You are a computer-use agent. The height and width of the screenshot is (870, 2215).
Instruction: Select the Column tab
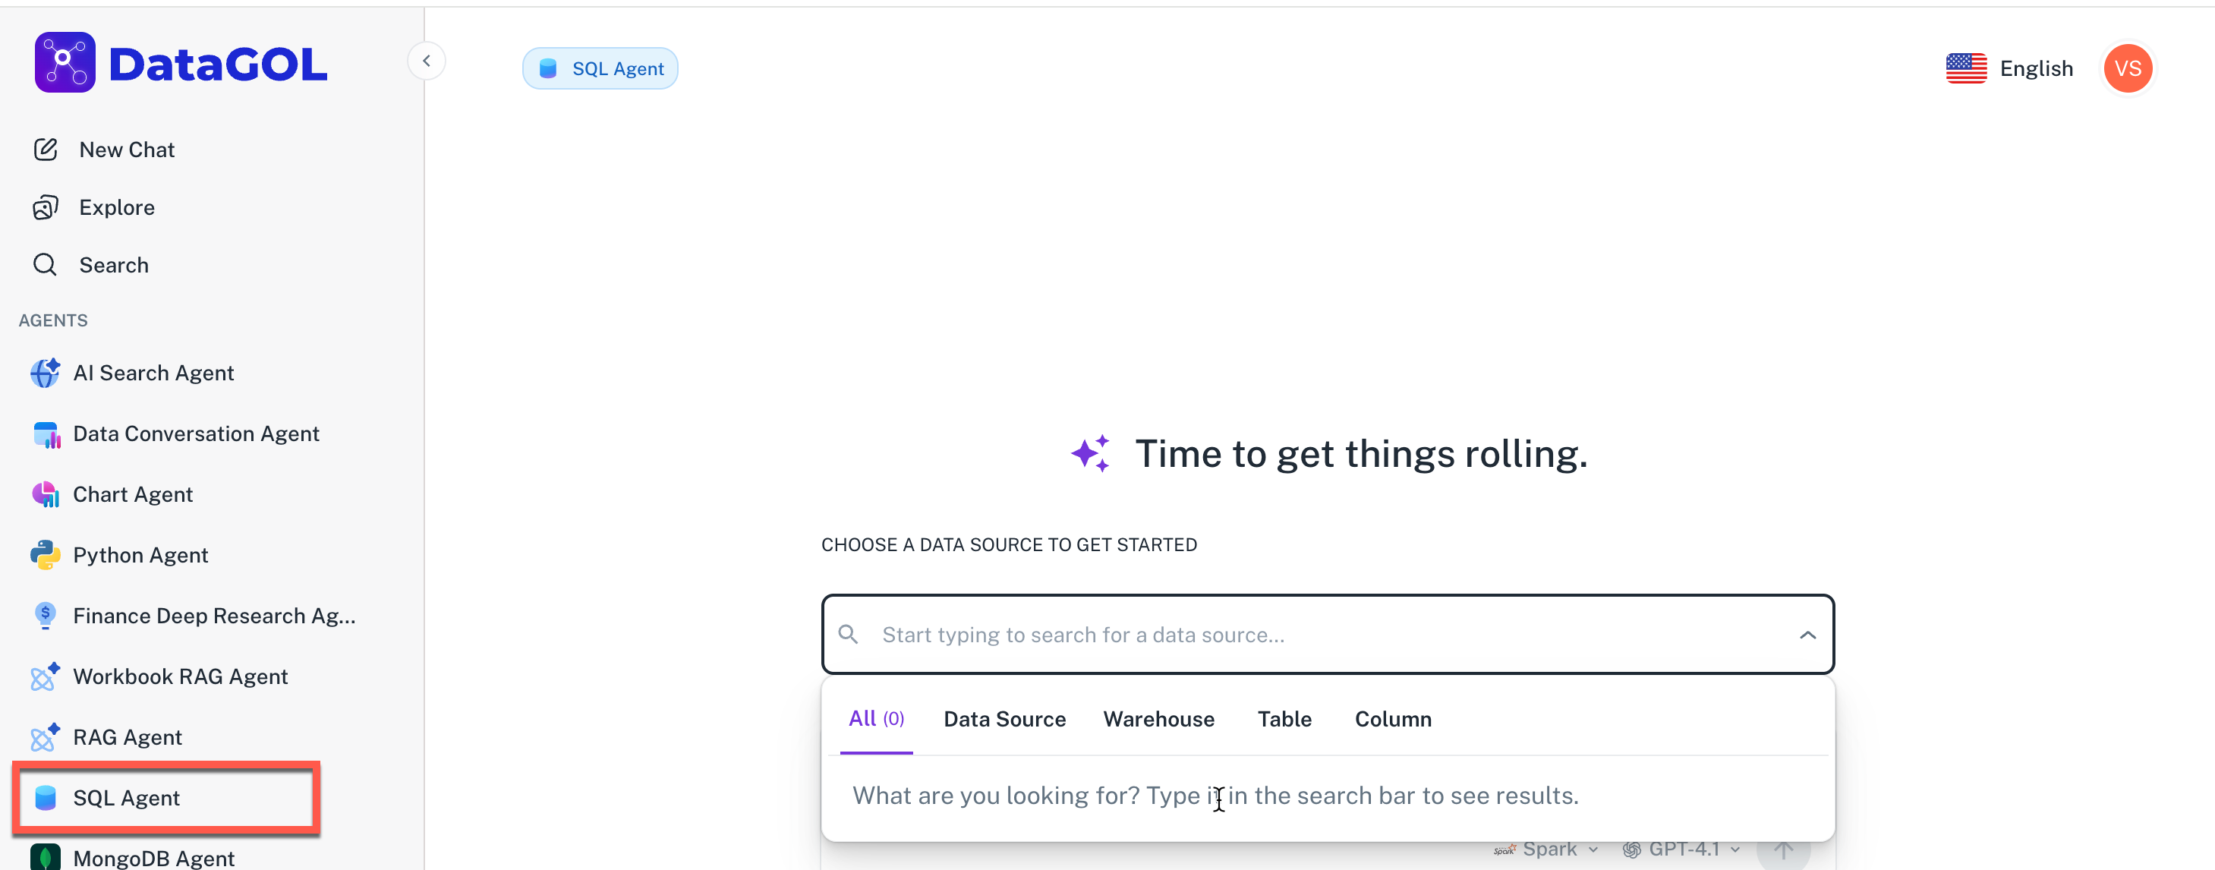coord(1393,719)
